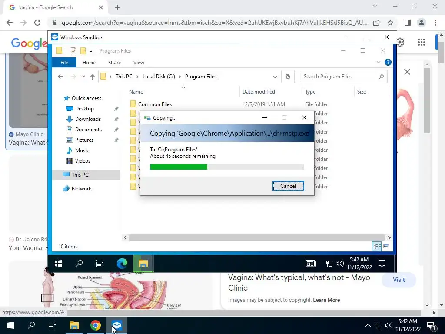Select Pictures in navigation pane

84,140
